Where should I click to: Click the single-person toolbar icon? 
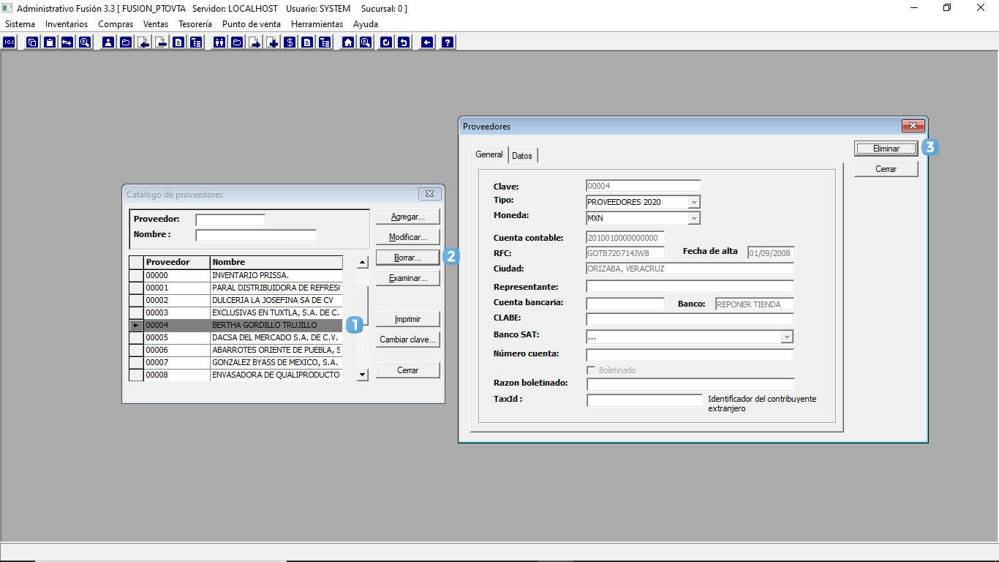pos(108,42)
